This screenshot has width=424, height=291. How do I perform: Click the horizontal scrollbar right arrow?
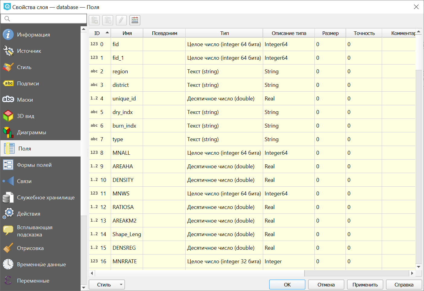412,273
